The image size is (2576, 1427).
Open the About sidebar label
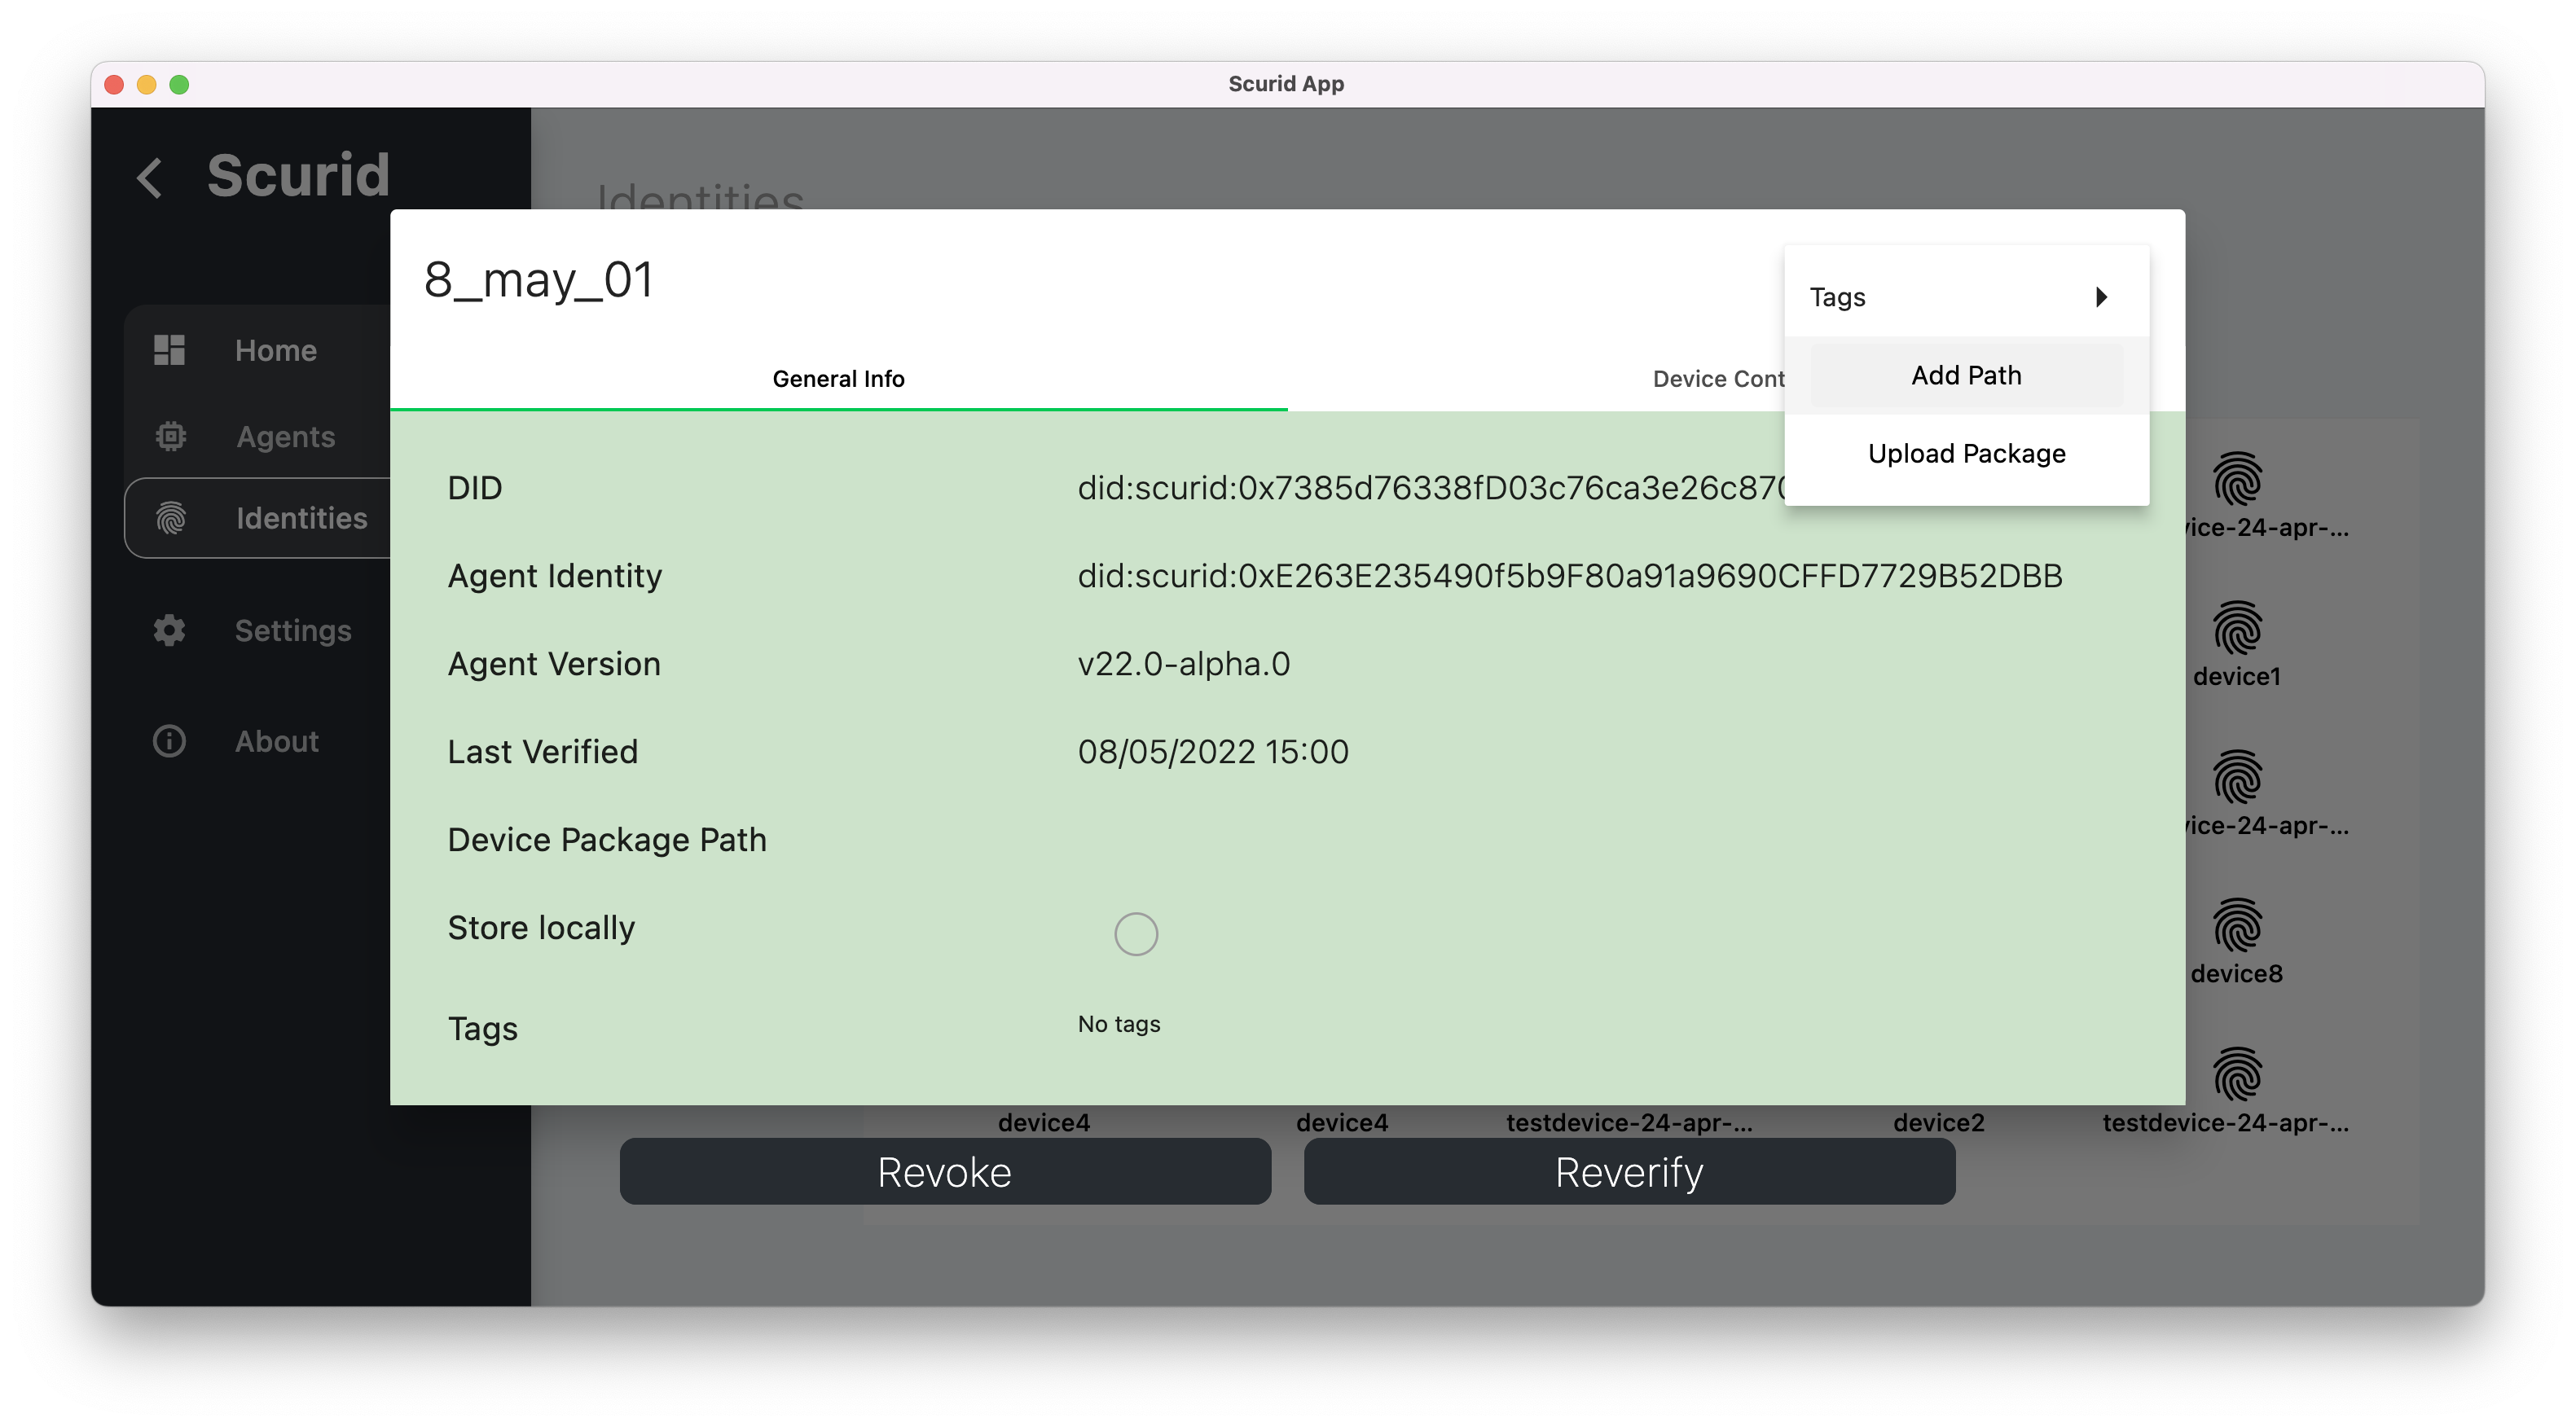(x=277, y=741)
